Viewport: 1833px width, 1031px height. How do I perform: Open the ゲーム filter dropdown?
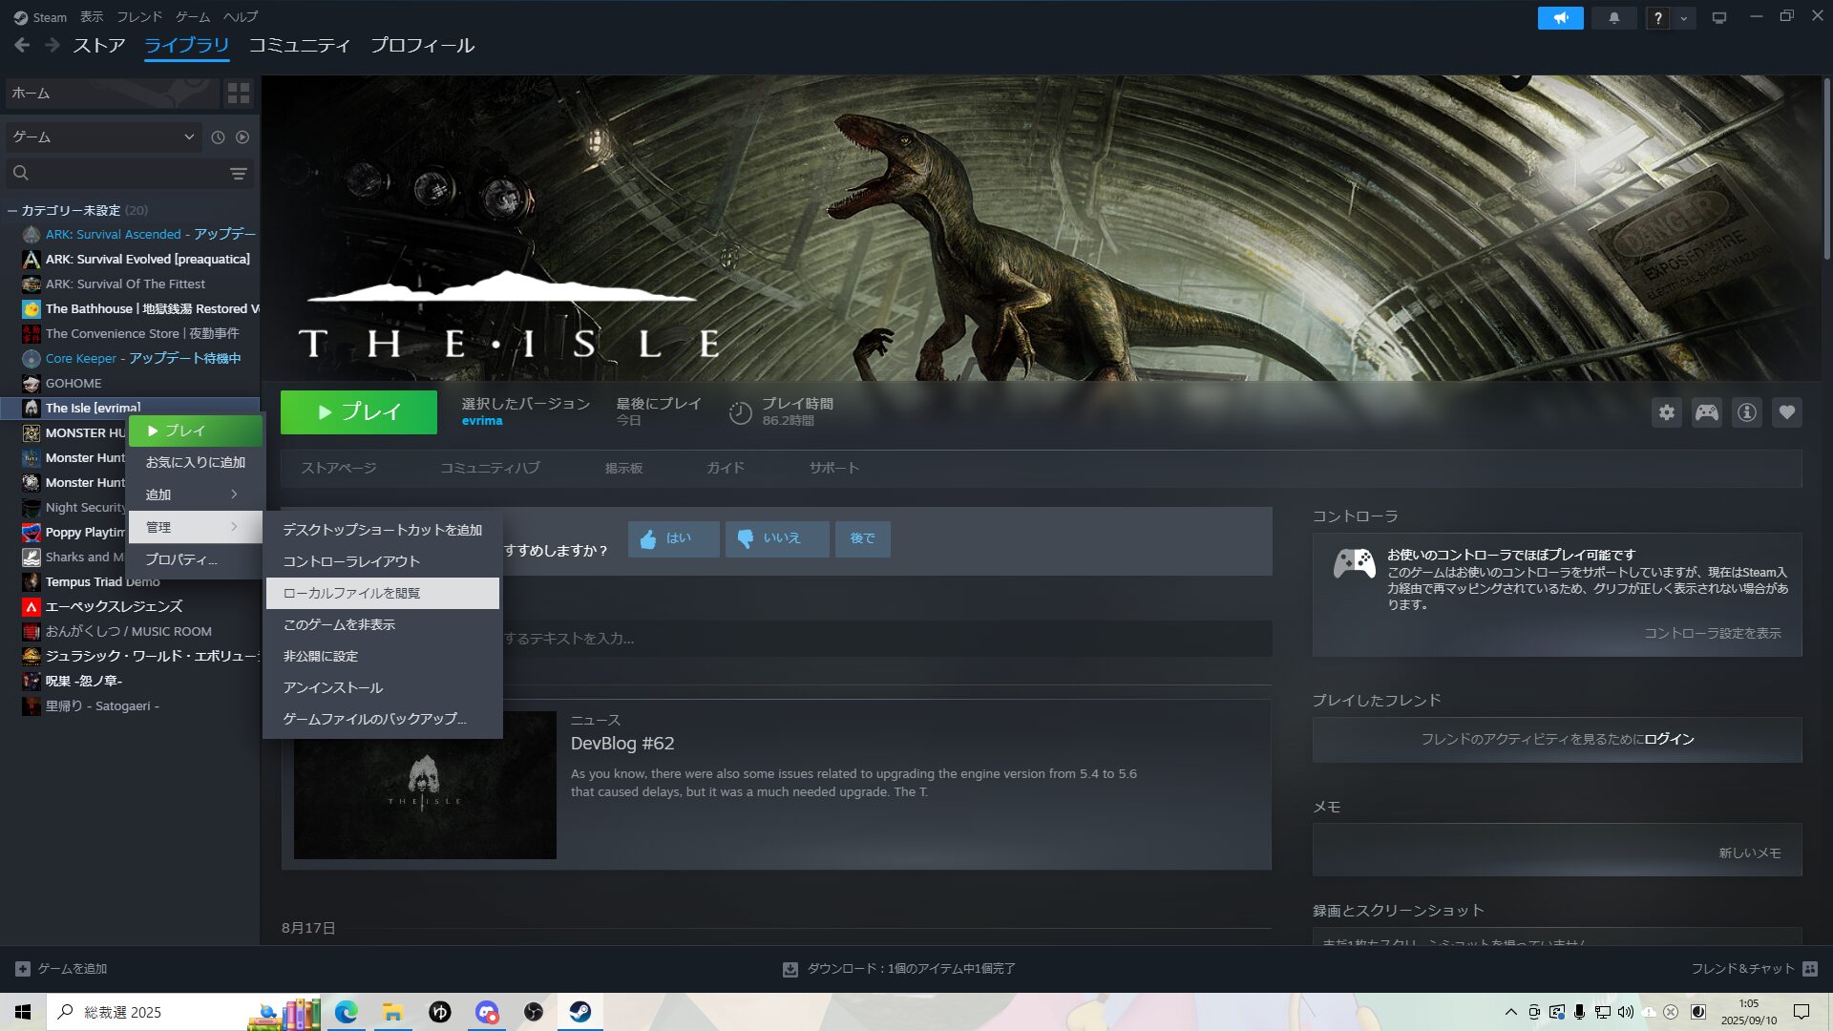[x=103, y=137]
